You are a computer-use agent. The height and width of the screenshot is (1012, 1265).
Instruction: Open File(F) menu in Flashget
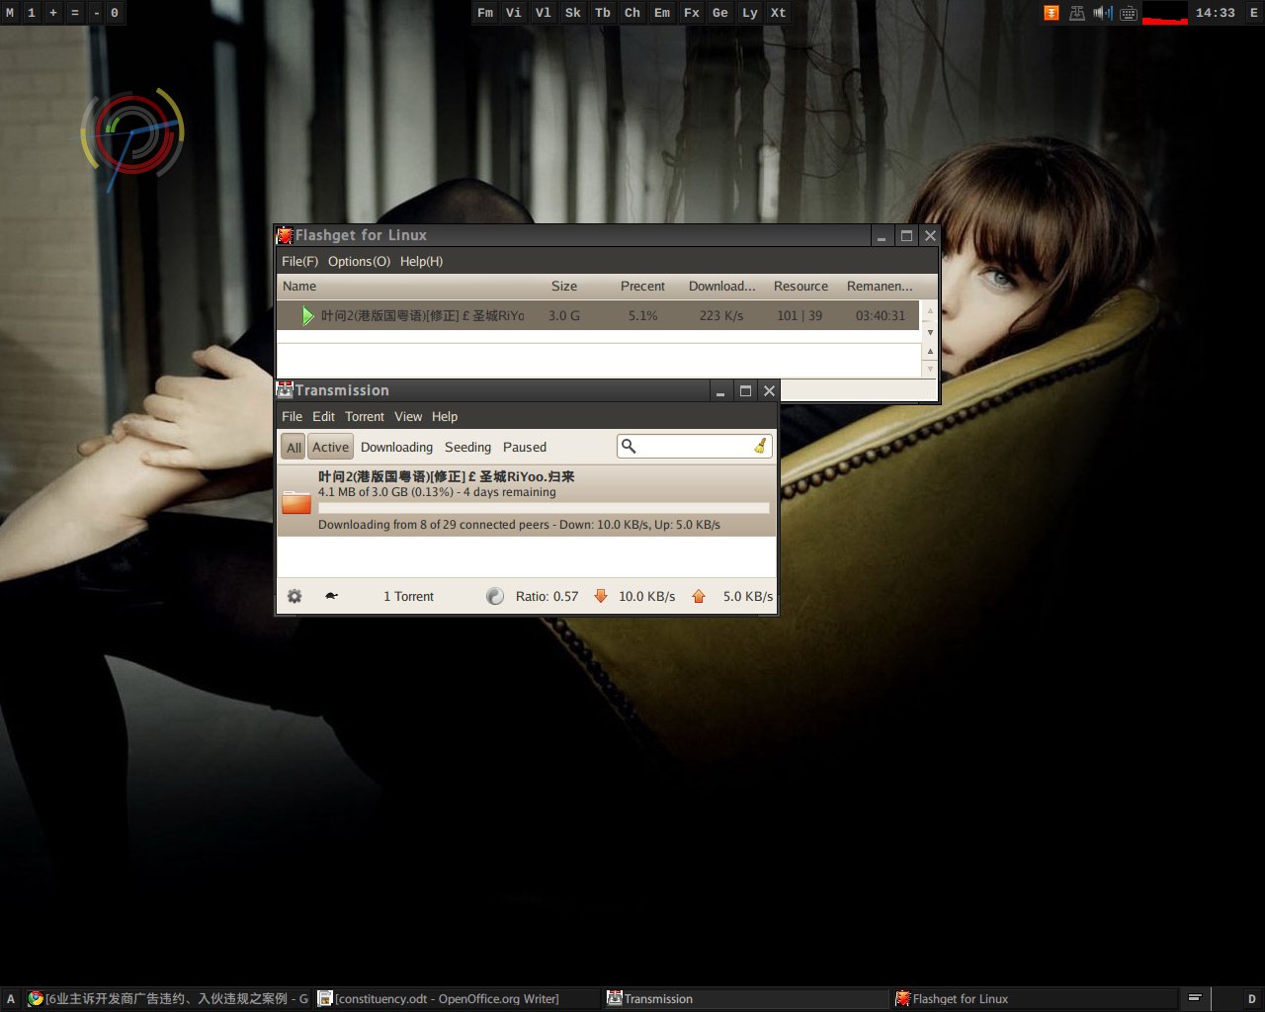pos(299,261)
